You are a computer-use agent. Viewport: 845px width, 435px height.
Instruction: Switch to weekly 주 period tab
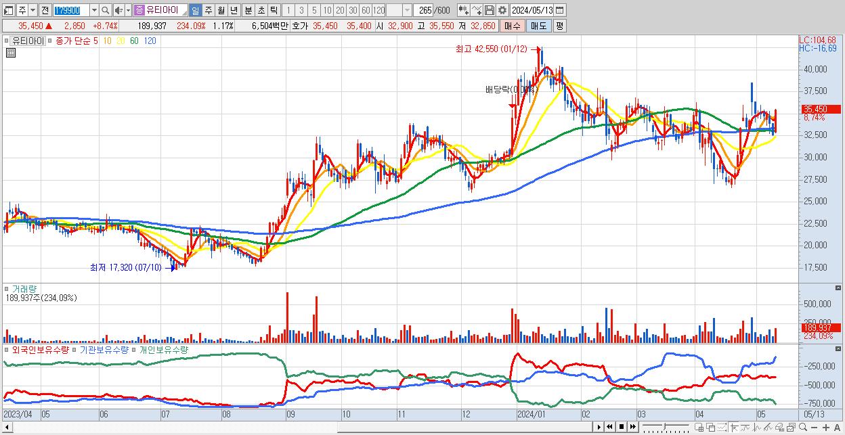[208, 10]
